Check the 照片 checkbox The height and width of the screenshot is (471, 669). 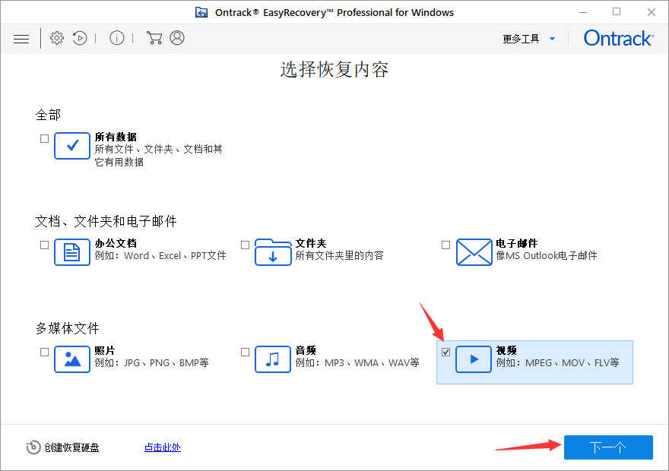tap(44, 352)
